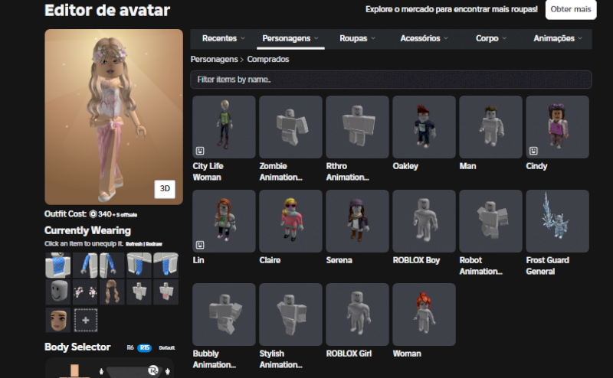Viewport: 613px width, 378px height.
Task: Click the City Life Woman name label
Action: tap(208, 171)
